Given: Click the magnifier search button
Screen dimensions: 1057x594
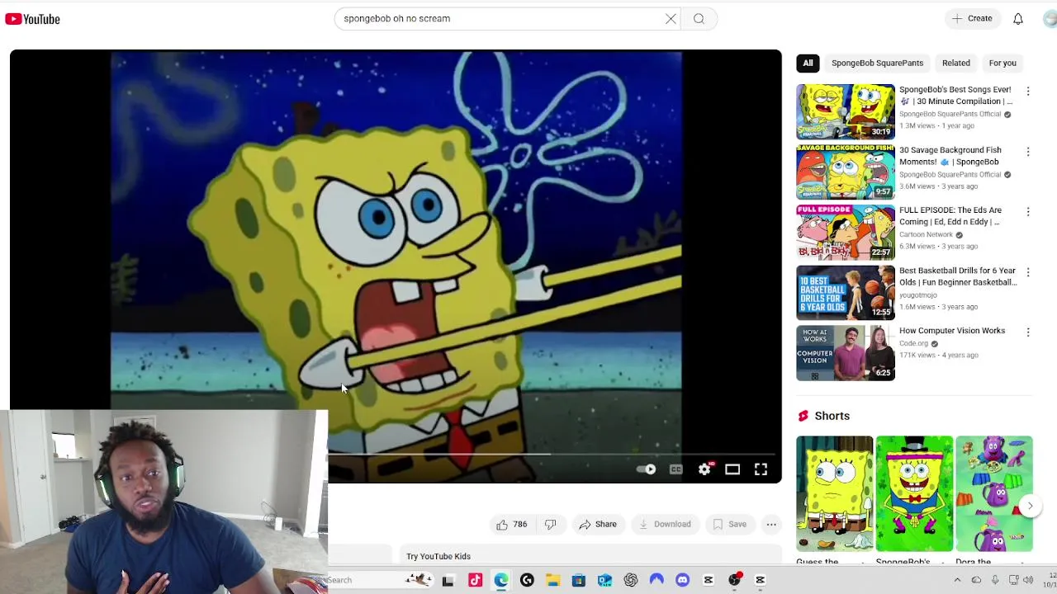Looking at the screenshot, I should 699,19.
